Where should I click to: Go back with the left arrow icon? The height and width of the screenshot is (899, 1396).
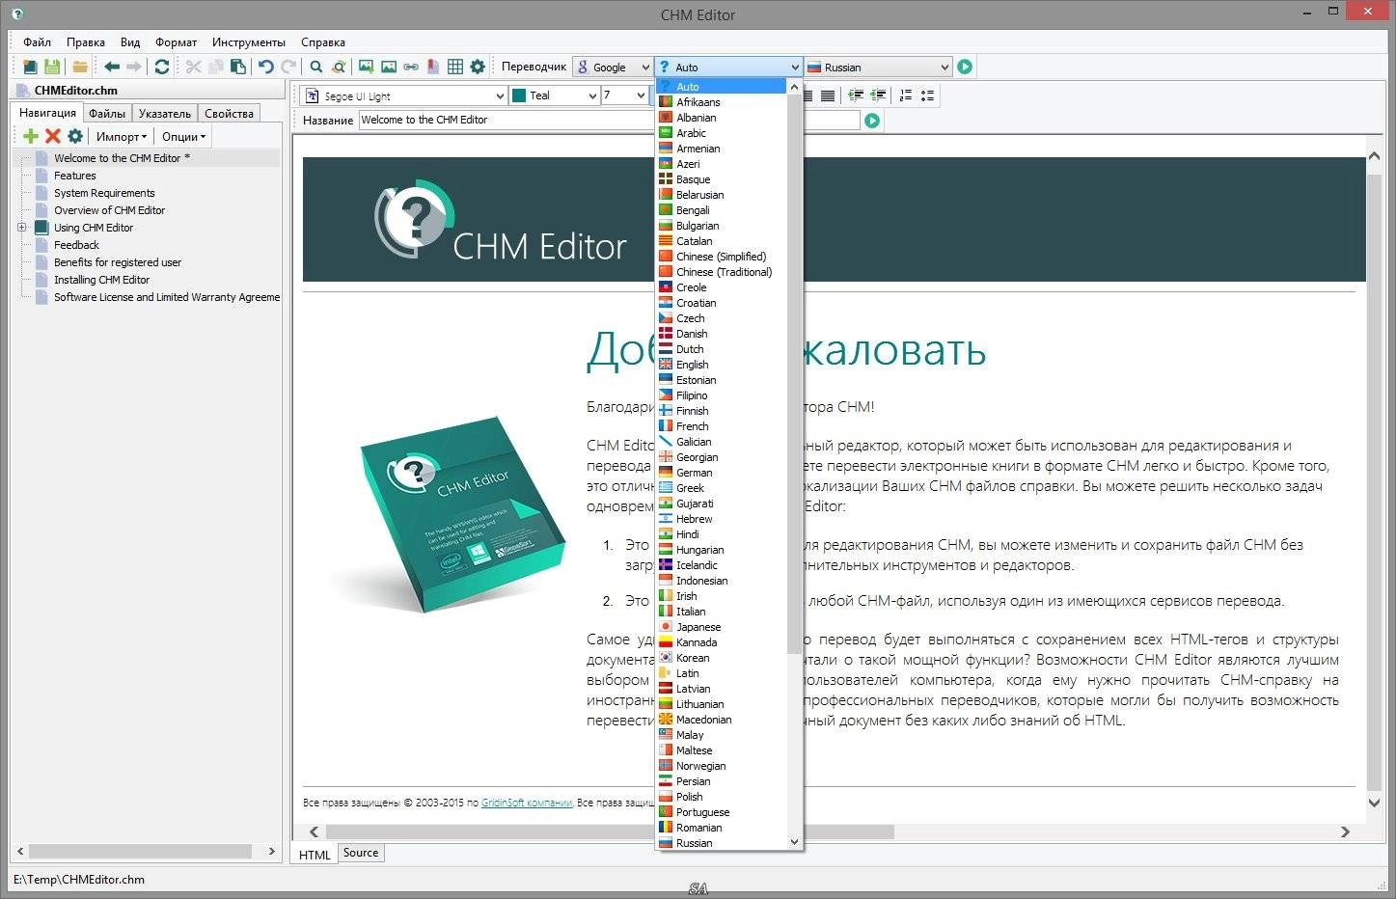[x=112, y=67]
